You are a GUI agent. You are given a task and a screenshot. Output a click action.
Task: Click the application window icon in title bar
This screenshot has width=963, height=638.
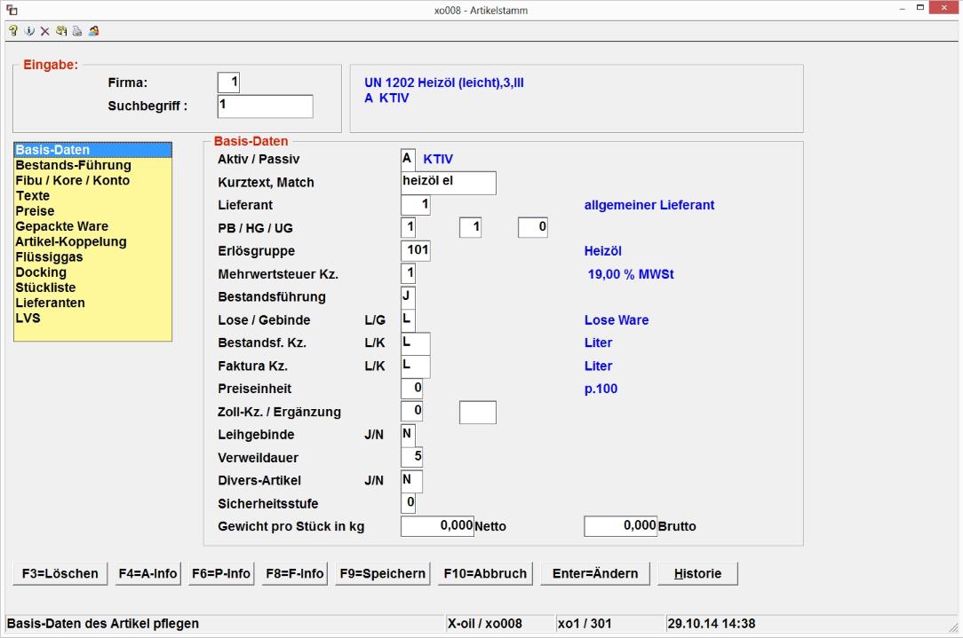tap(12, 10)
